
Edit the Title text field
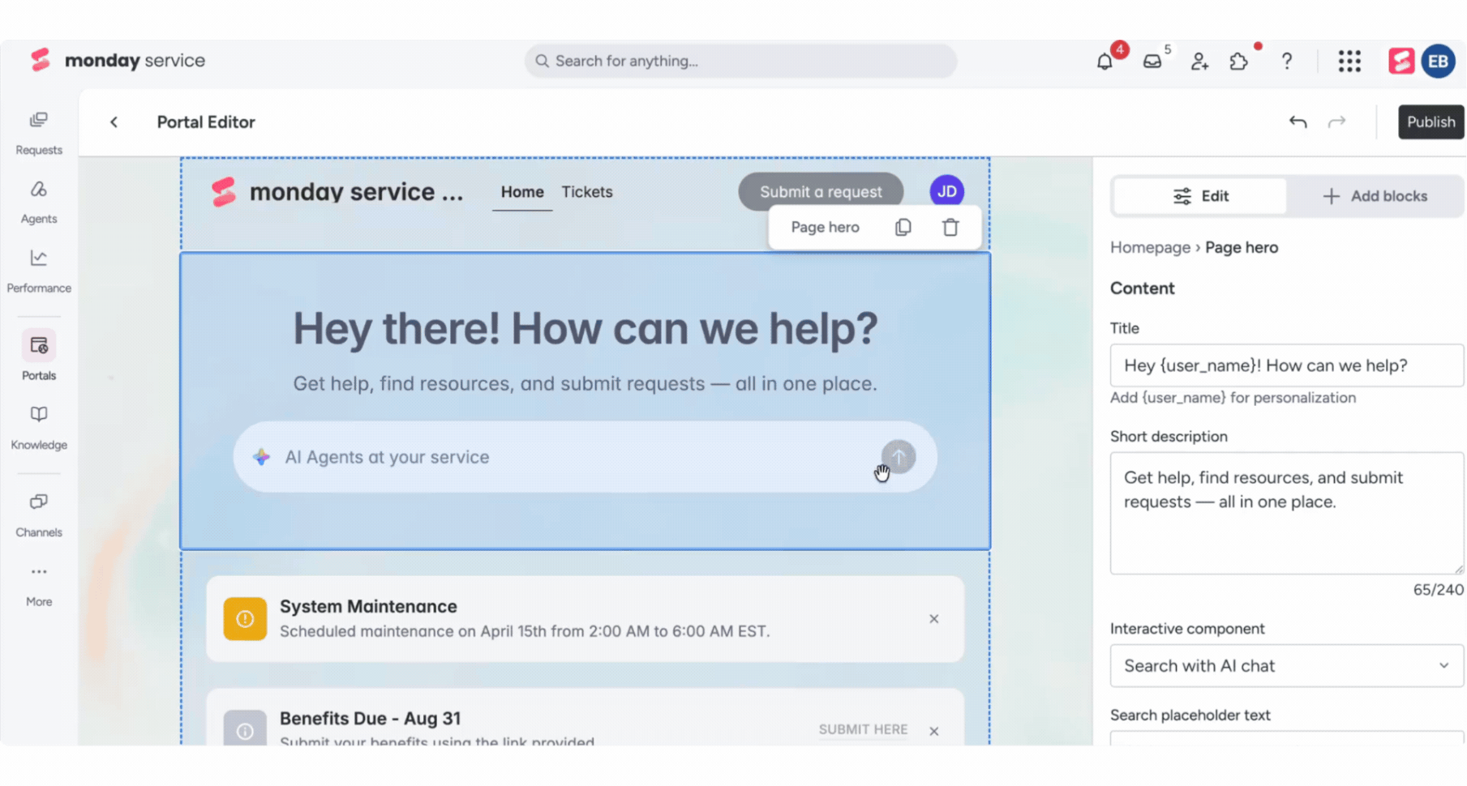tap(1287, 365)
